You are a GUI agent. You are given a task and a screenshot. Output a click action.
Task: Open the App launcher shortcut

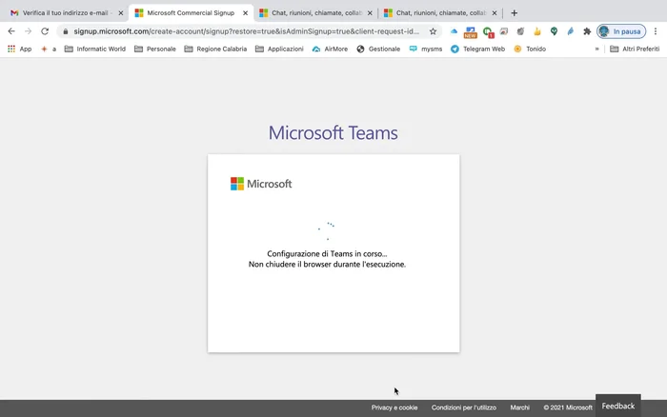click(20, 49)
